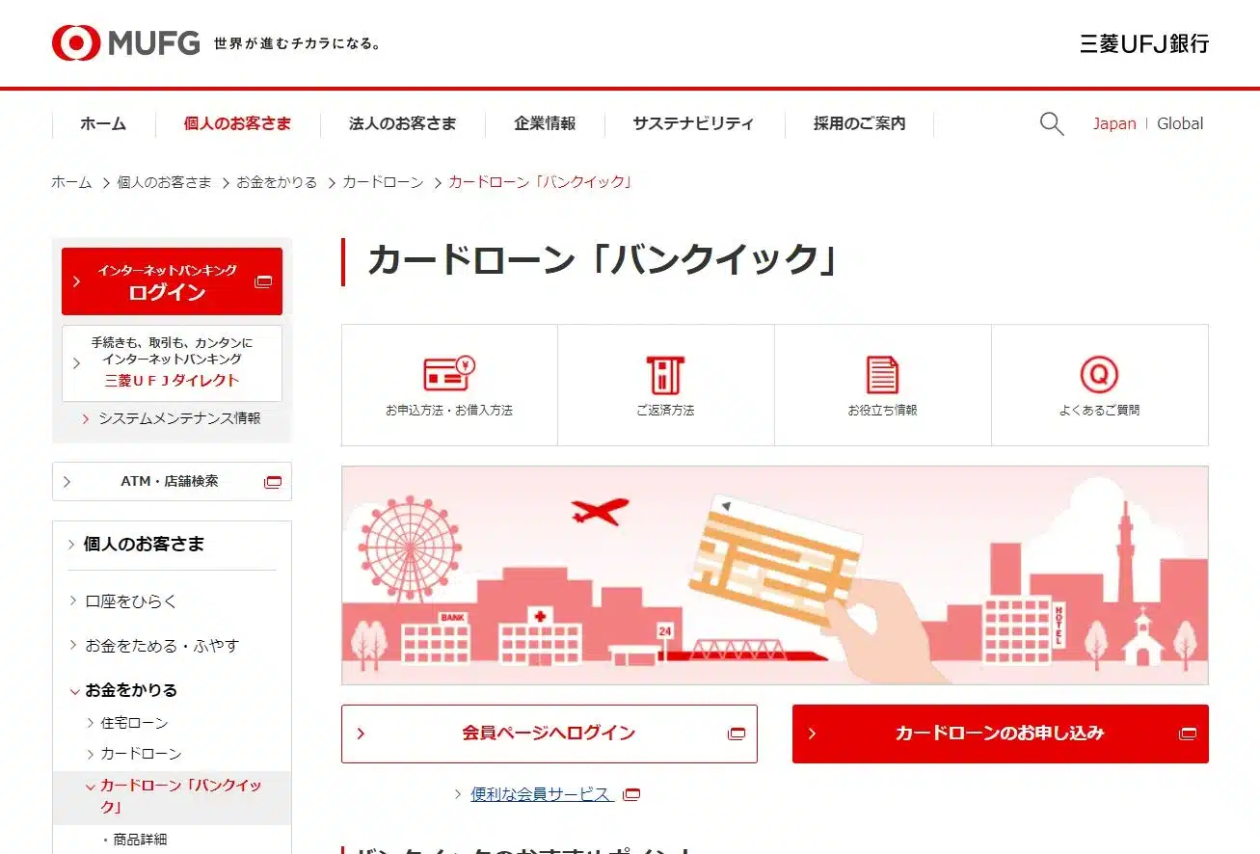Click the repayment method ATM icon
The height and width of the screenshot is (854, 1260).
(x=665, y=375)
